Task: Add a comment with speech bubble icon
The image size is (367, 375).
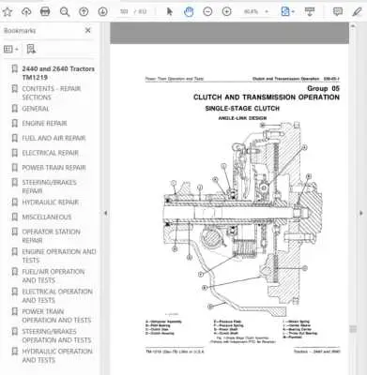Action: click(x=338, y=12)
